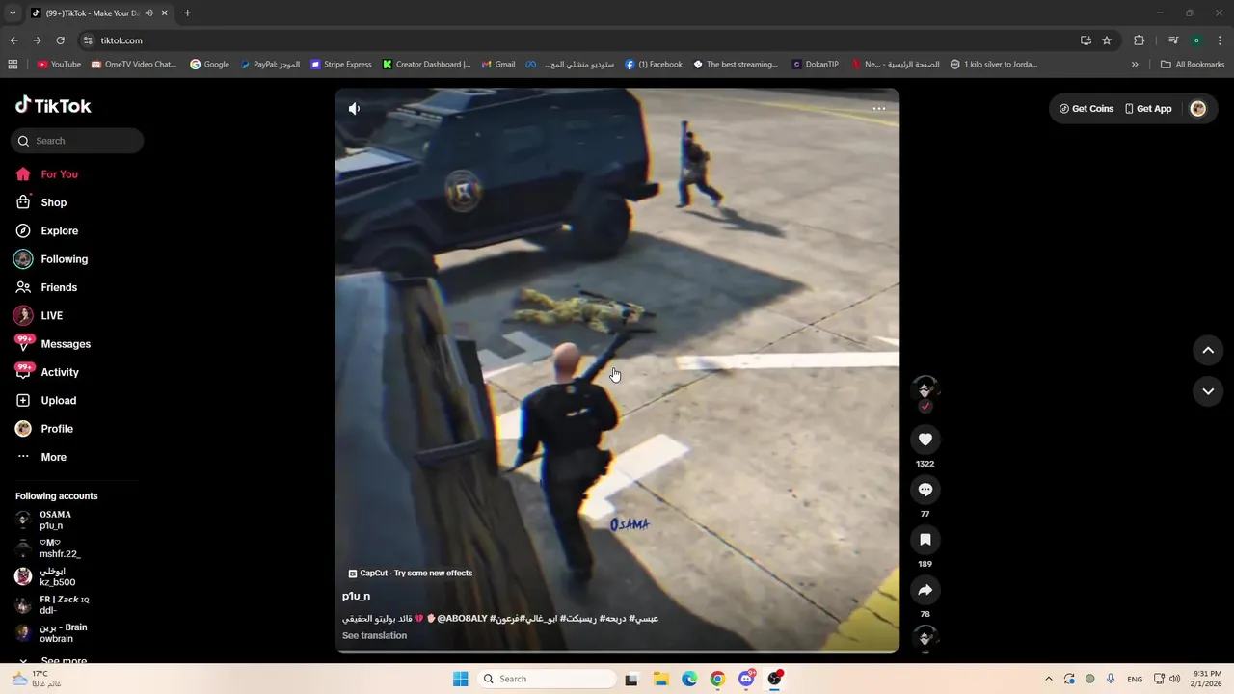Open the clock and date flyout
Viewport: 1234px width, 694px height.
(x=1207, y=679)
